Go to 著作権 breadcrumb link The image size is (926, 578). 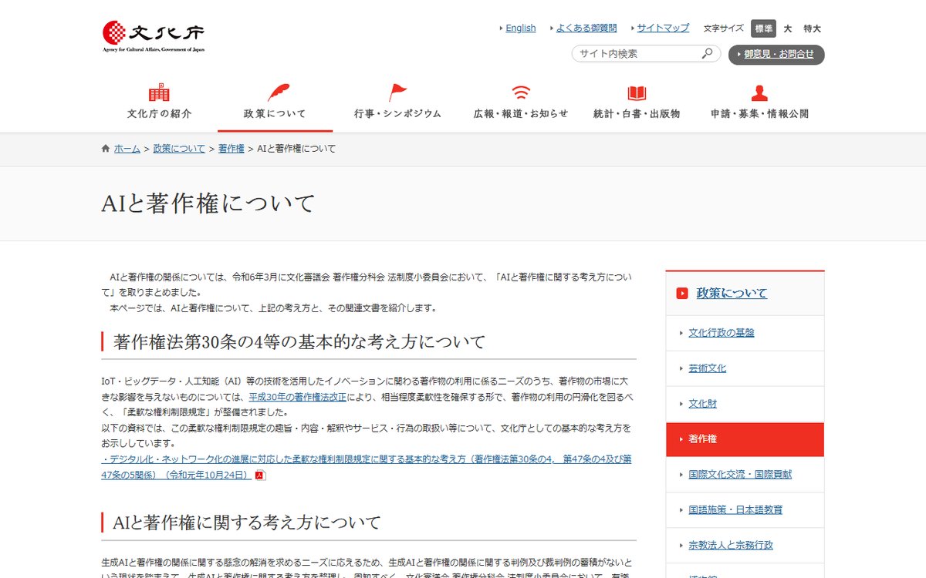[231, 149]
